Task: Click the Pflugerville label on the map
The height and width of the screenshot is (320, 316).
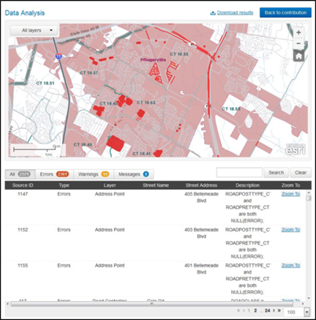Action: pyautogui.click(x=153, y=60)
